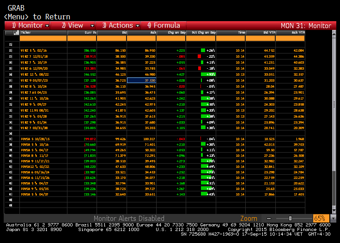Sort by the Ticker column header

point(43,33)
